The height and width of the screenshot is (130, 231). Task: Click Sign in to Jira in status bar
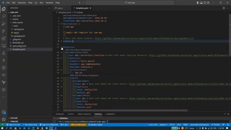(x=13, y=125)
